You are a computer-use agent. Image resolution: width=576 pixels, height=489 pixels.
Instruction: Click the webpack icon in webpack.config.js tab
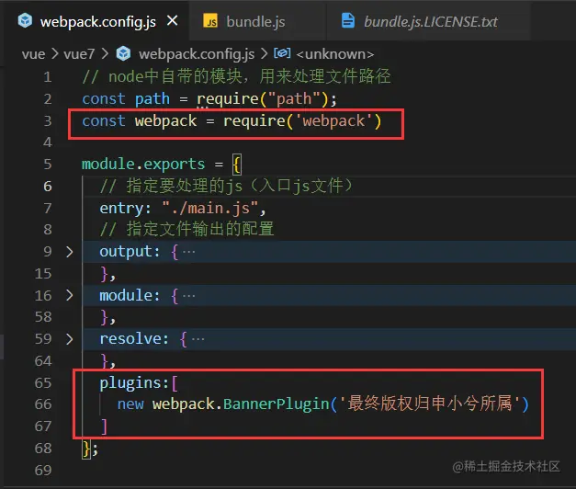25,21
